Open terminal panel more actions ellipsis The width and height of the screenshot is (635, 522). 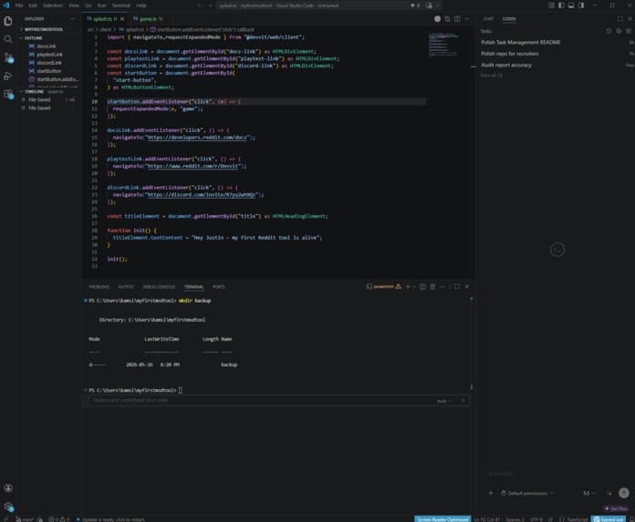(x=442, y=287)
